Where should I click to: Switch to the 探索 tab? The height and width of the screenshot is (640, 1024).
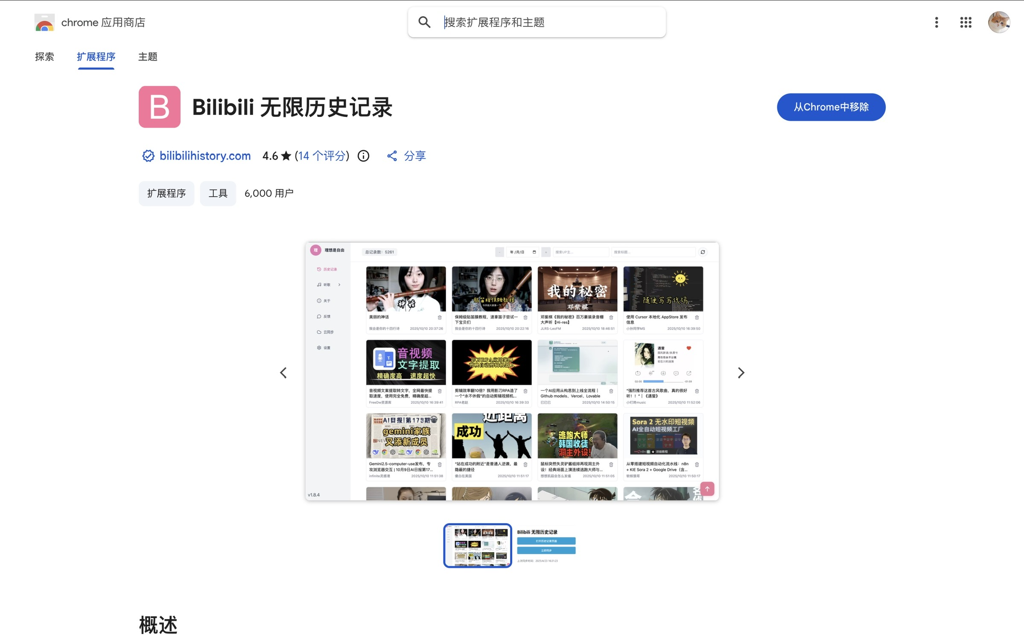pyautogui.click(x=44, y=57)
